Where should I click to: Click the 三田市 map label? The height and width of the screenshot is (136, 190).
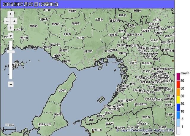[99, 20]
